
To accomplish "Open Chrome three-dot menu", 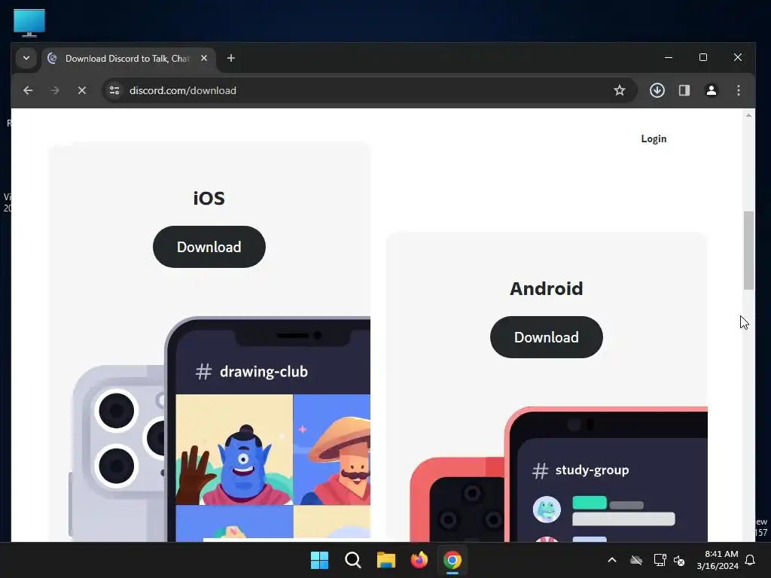I will point(739,90).
